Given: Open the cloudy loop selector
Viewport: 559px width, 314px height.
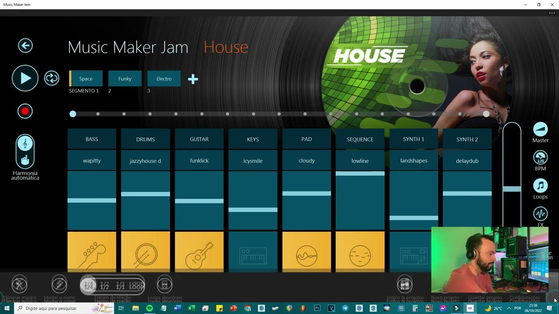Looking at the screenshot, I should coord(307,160).
